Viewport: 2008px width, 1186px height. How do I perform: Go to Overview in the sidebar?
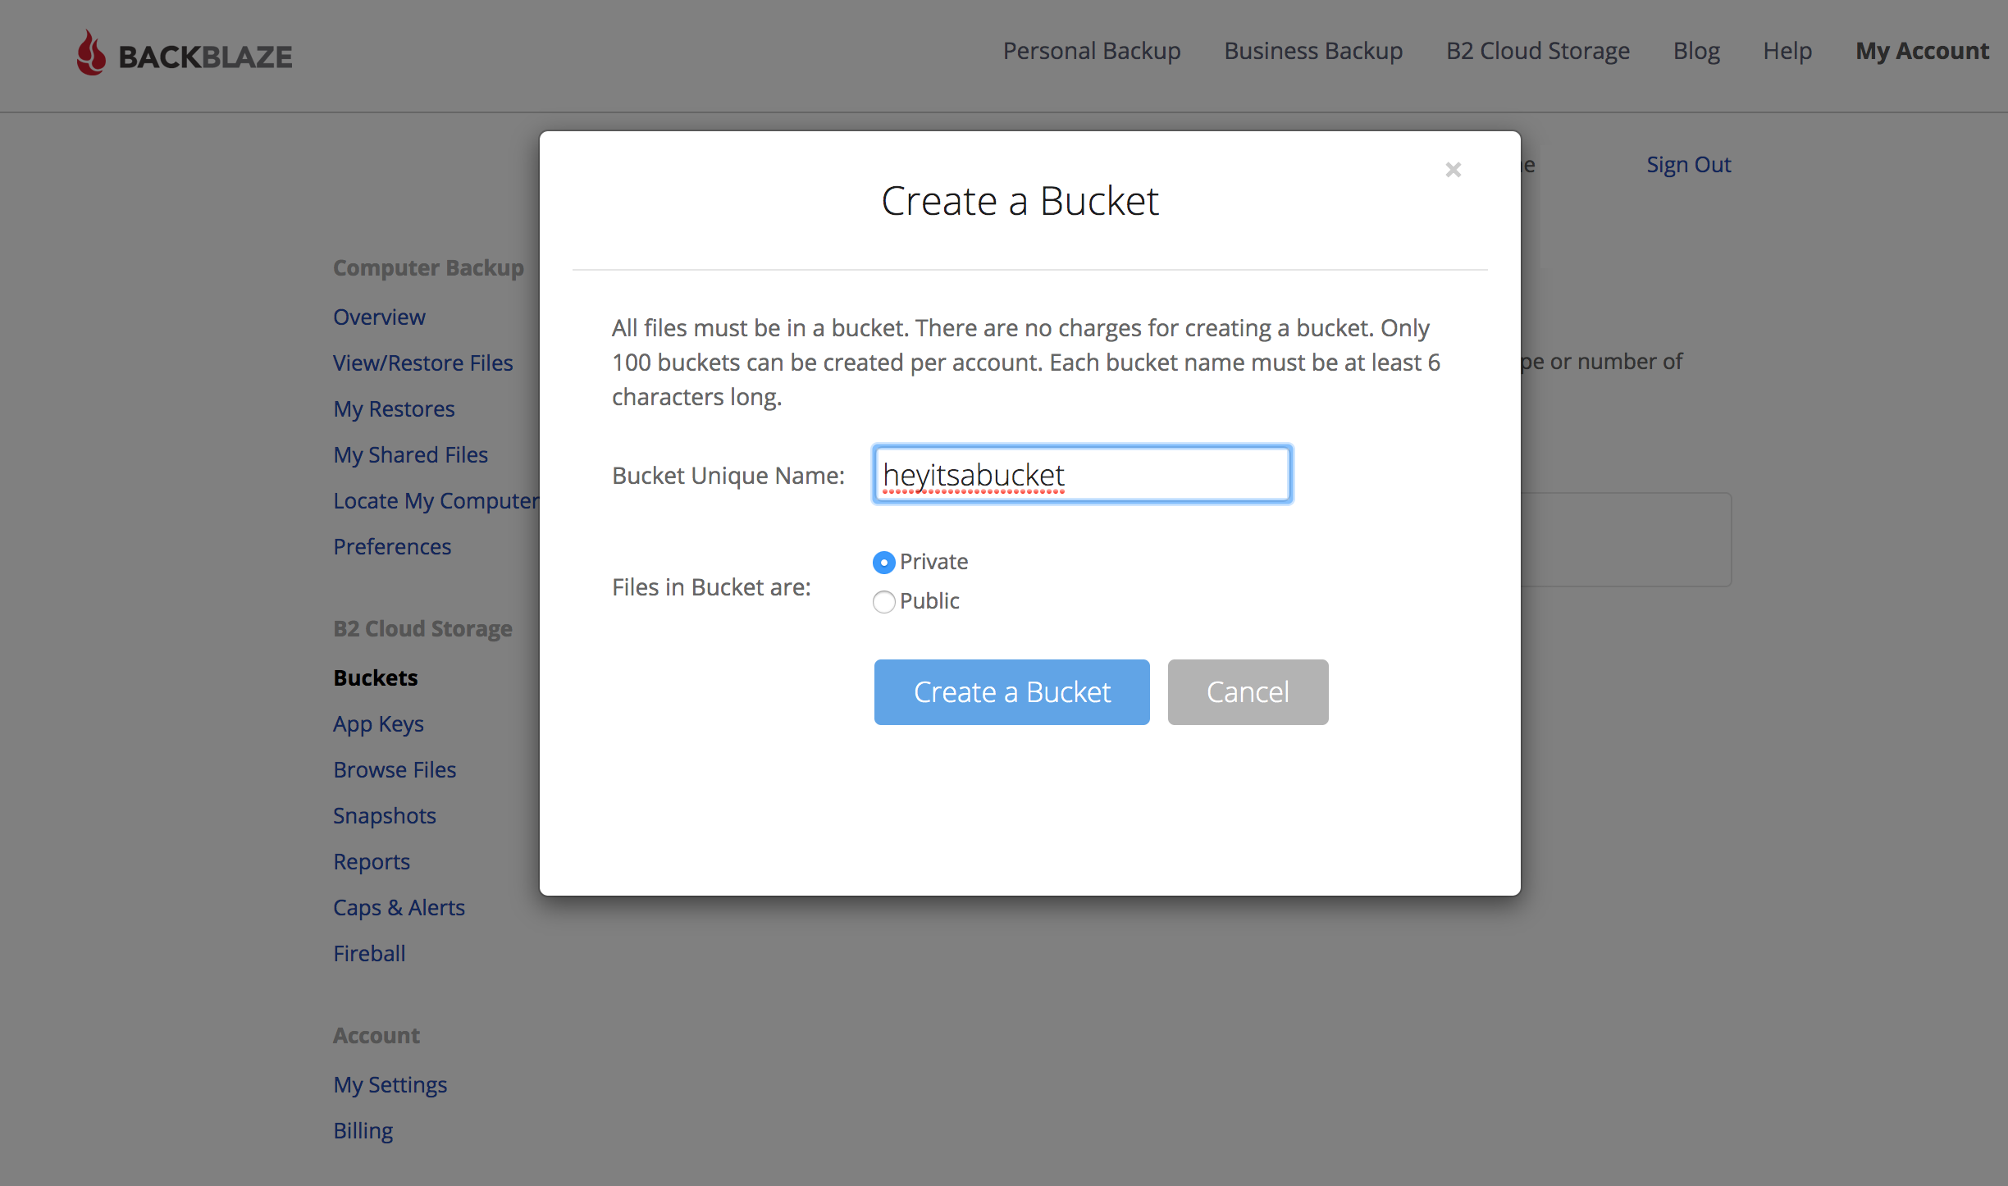pos(379,317)
